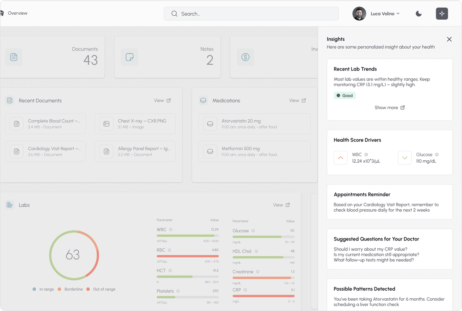Image resolution: width=462 pixels, height=311 pixels.
Task: Click the Notes card icon
Action: 129,57
